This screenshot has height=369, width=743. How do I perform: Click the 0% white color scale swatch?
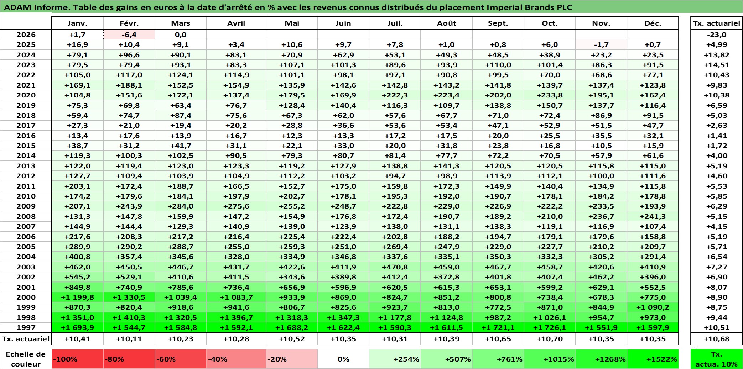click(343, 359)
